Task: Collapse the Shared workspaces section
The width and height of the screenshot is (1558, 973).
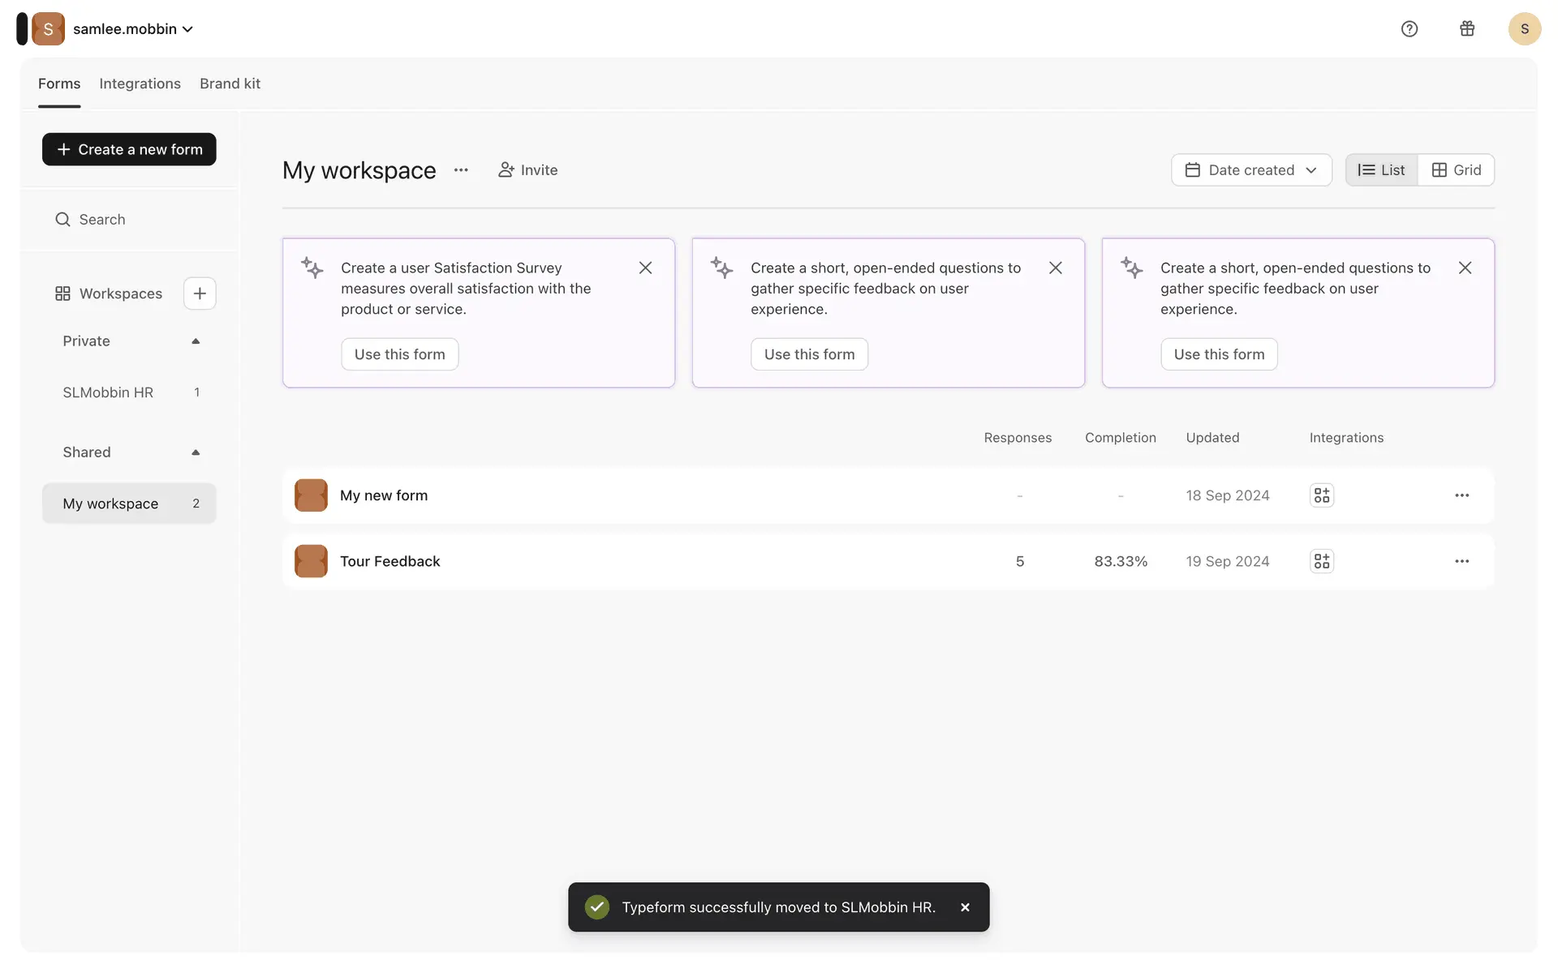Action: tap(196, 452)
